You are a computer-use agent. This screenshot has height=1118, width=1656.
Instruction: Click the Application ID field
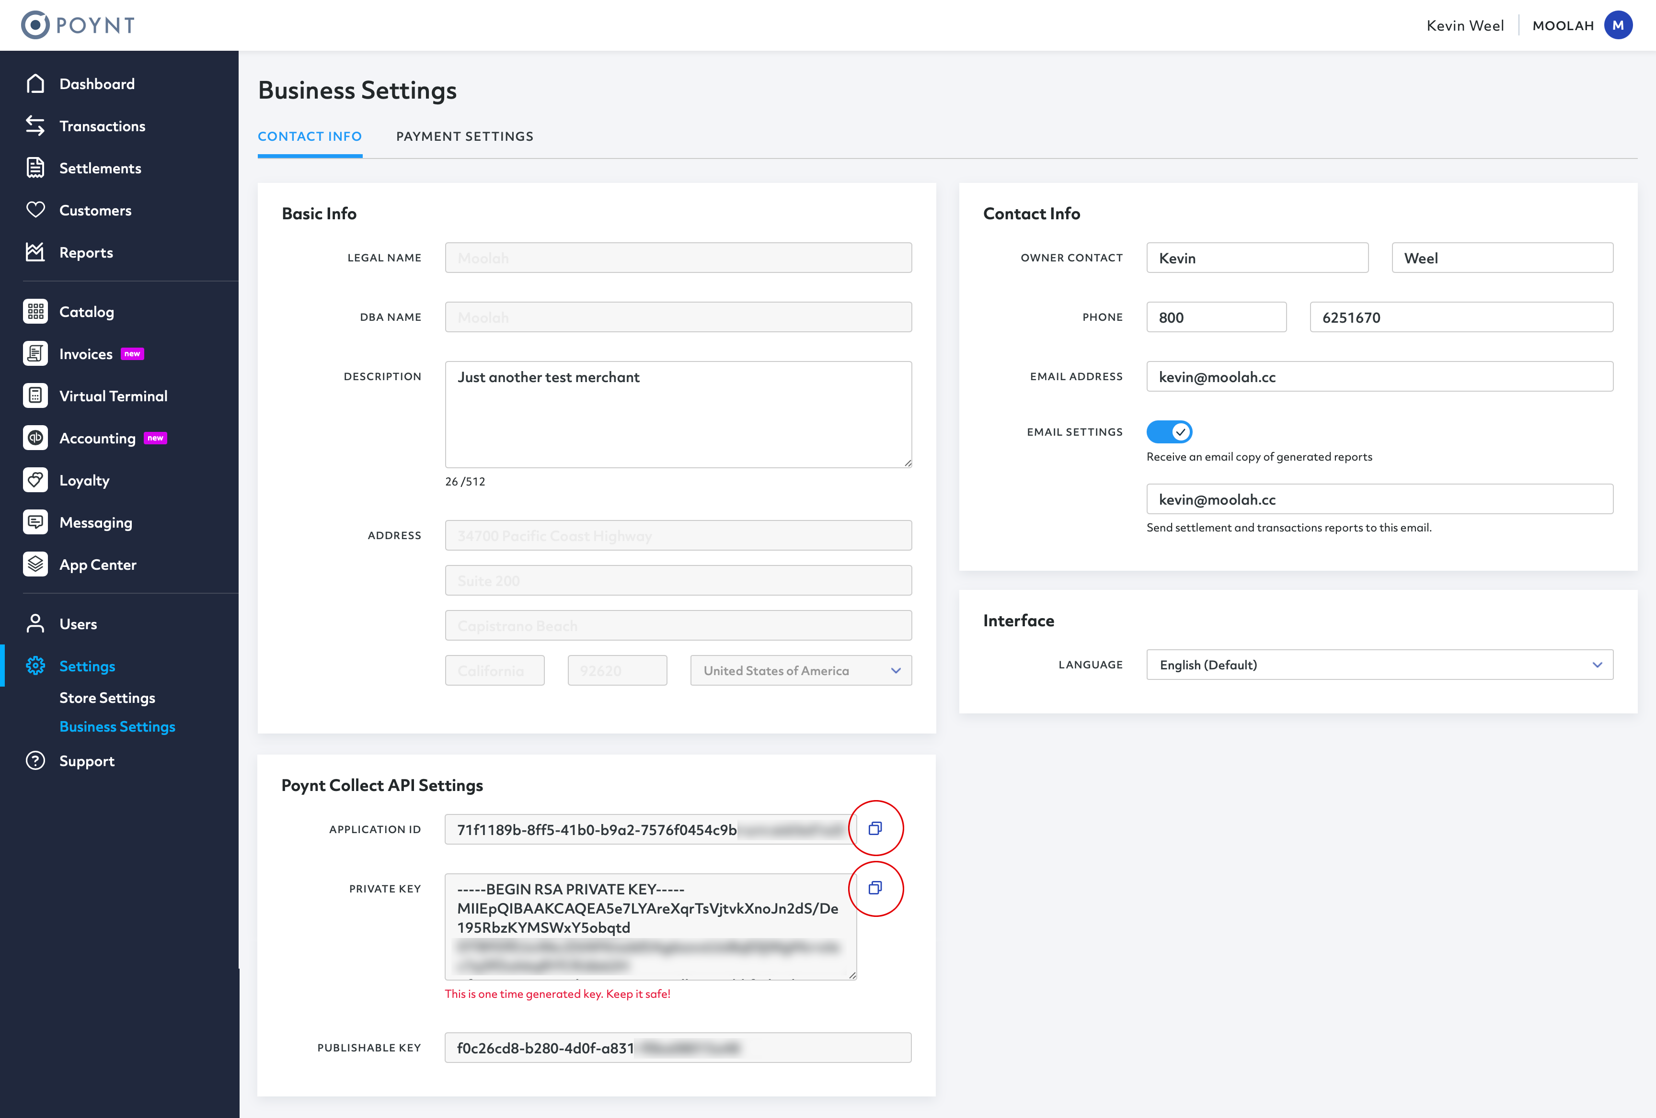(x=650, y=830)
